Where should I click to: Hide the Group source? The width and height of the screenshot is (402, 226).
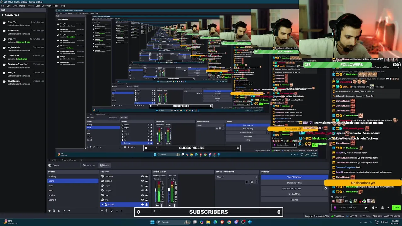[142, 205]
